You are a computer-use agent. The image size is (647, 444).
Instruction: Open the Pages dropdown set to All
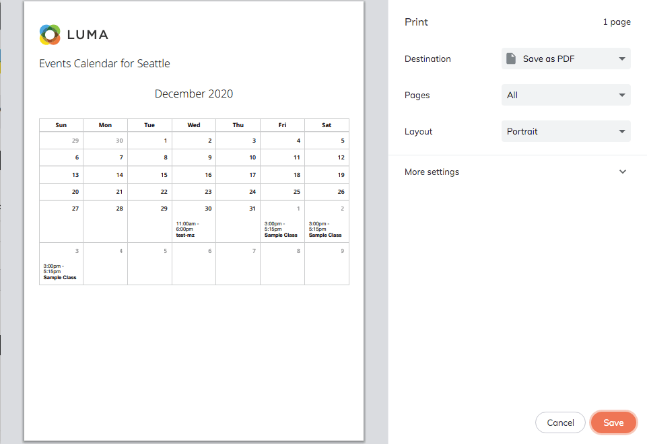[566, 95]
